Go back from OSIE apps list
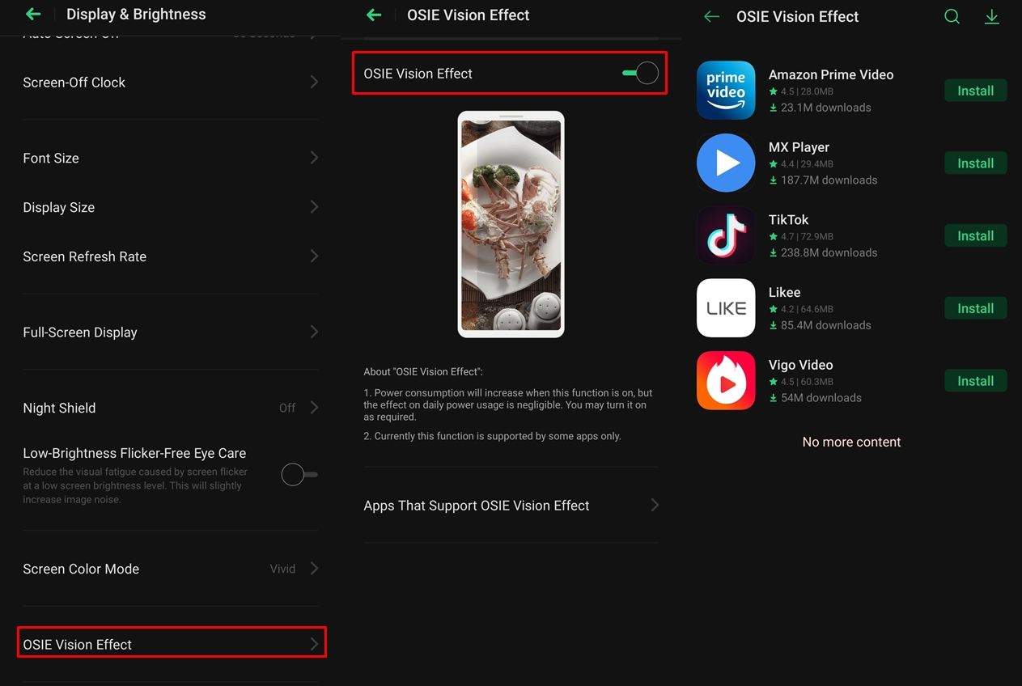 pyautogui.click(x=711, y=16)
